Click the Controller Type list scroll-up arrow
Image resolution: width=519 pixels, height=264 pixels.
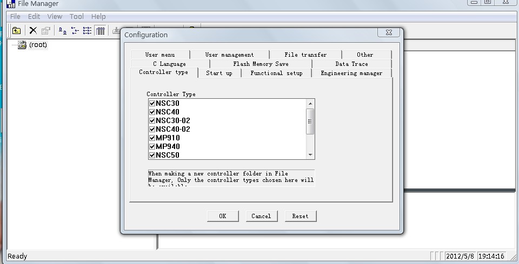[310, 103]
